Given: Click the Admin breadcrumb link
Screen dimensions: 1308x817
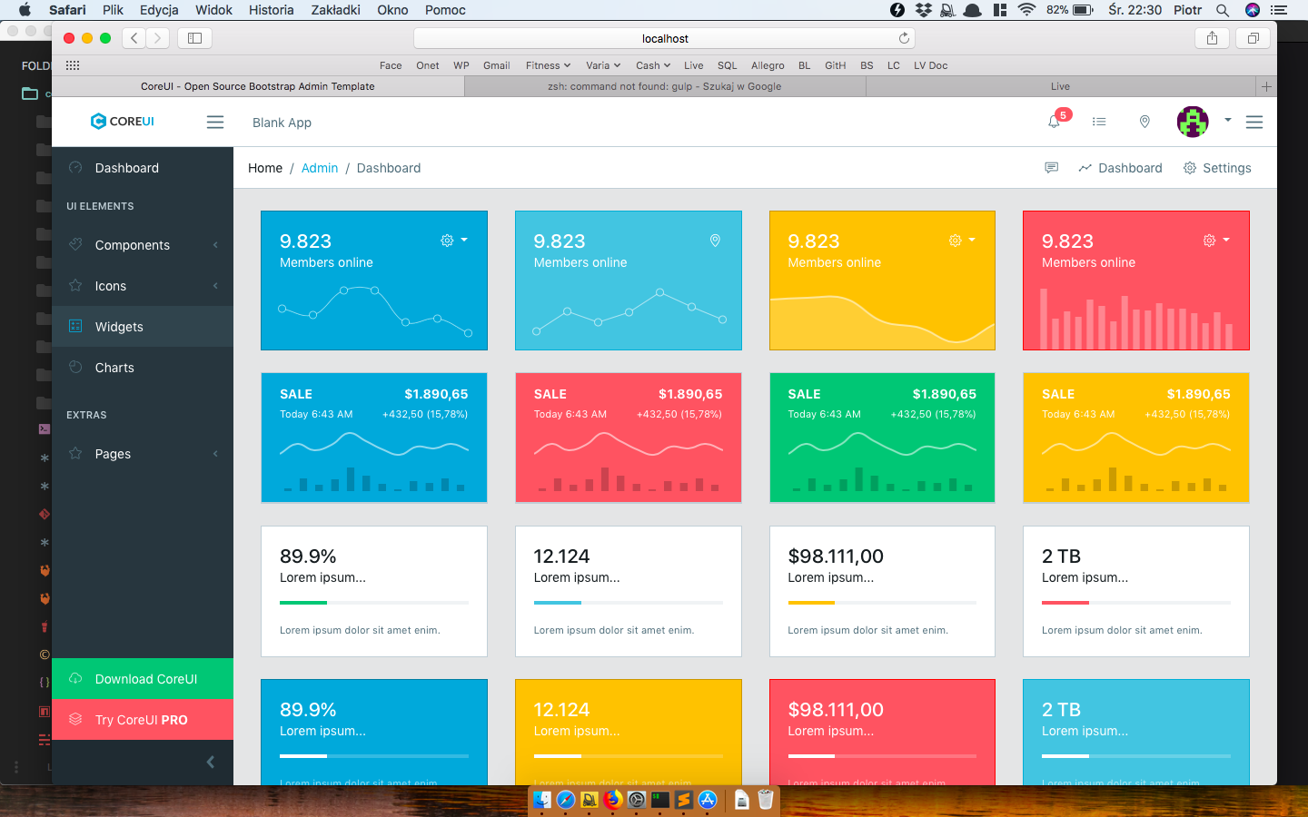Looking at the screenshot, I should [x=320, y=168].
